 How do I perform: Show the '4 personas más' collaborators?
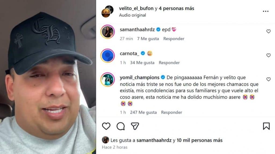tap(176, 8)
